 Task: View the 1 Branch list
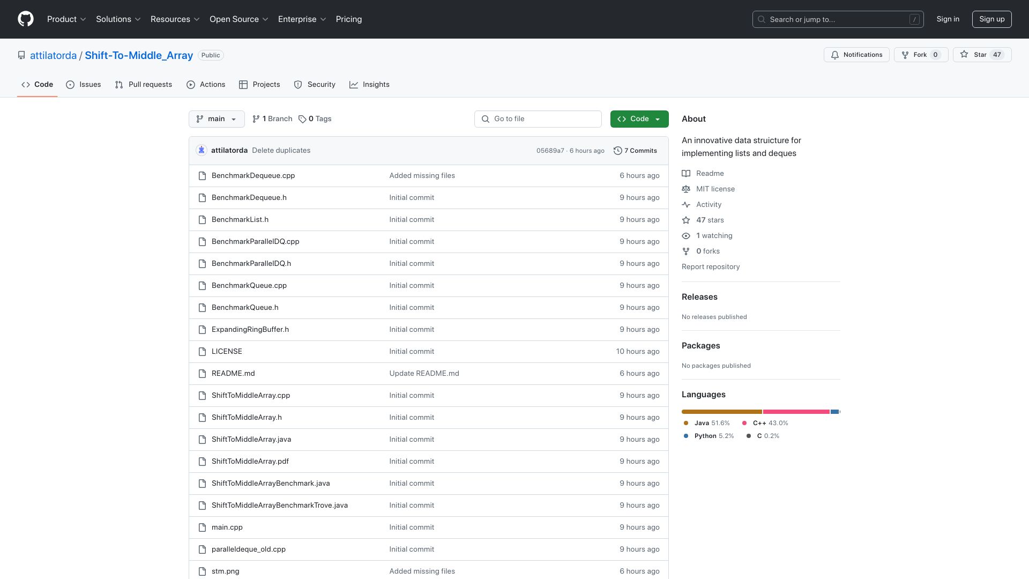pos(272,119)
